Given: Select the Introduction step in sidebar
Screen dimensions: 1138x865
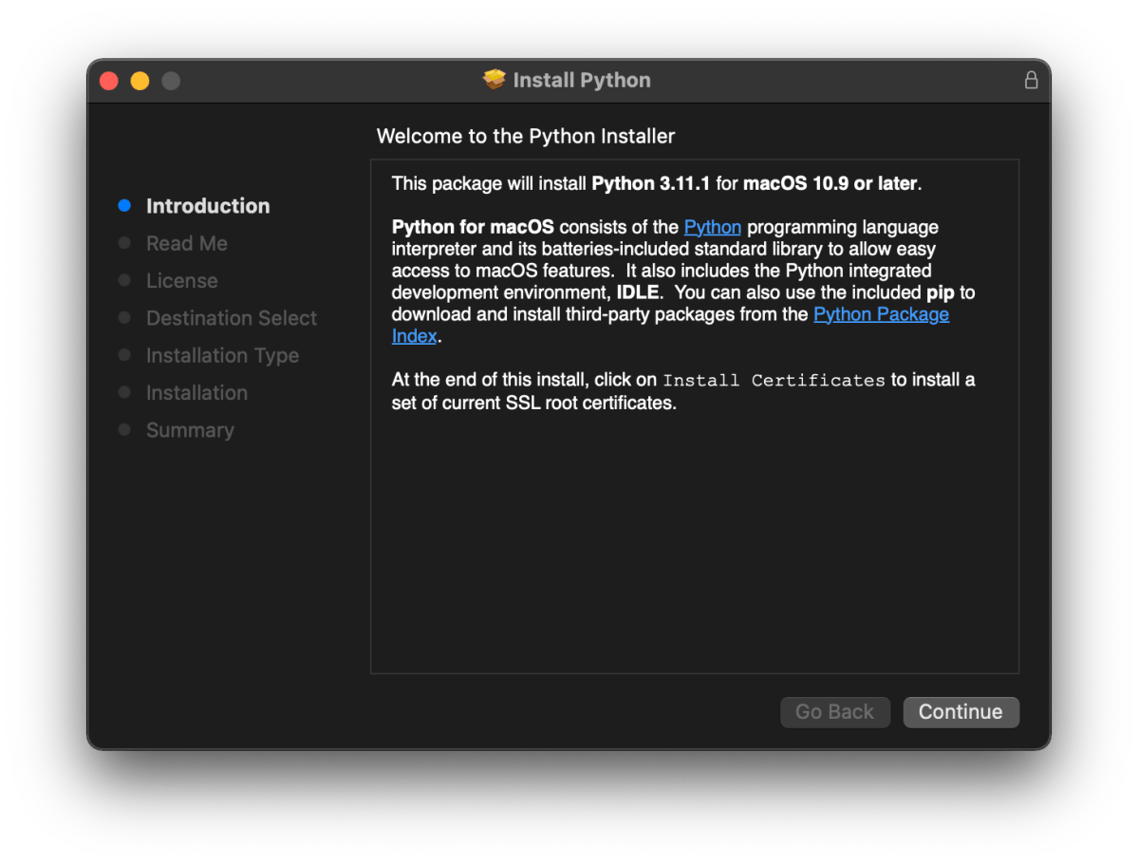Looking at the screenshot, I should click(208, 205).
